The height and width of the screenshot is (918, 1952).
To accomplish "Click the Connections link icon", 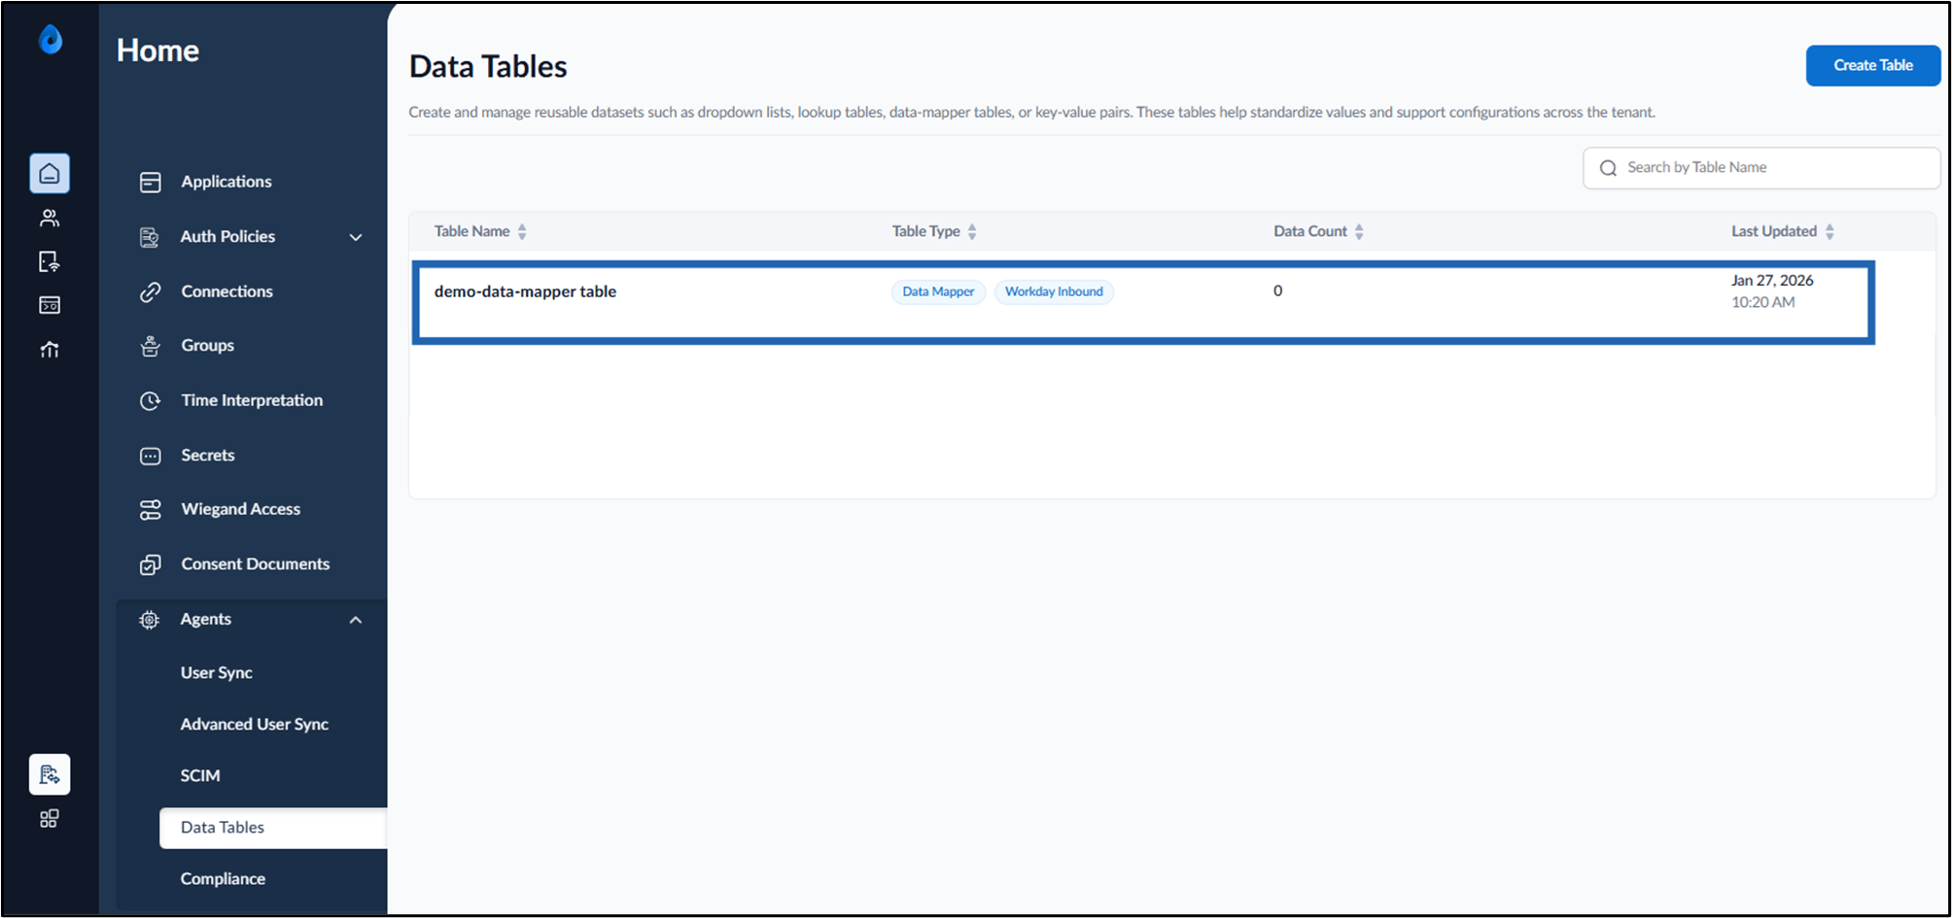I will click(x=151, y=291).
